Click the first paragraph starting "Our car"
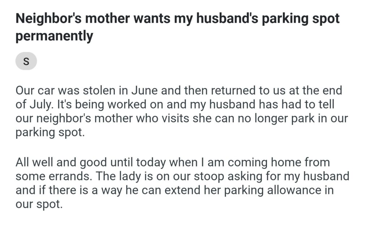 [178, 111]
